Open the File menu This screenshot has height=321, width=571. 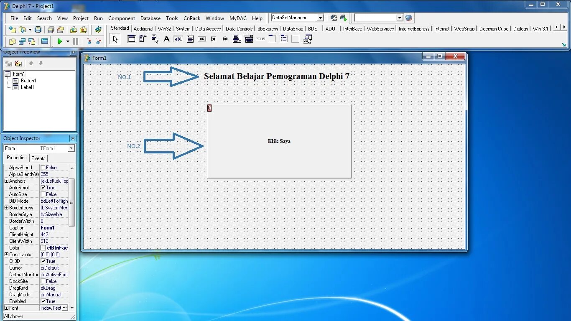(14, 18)
